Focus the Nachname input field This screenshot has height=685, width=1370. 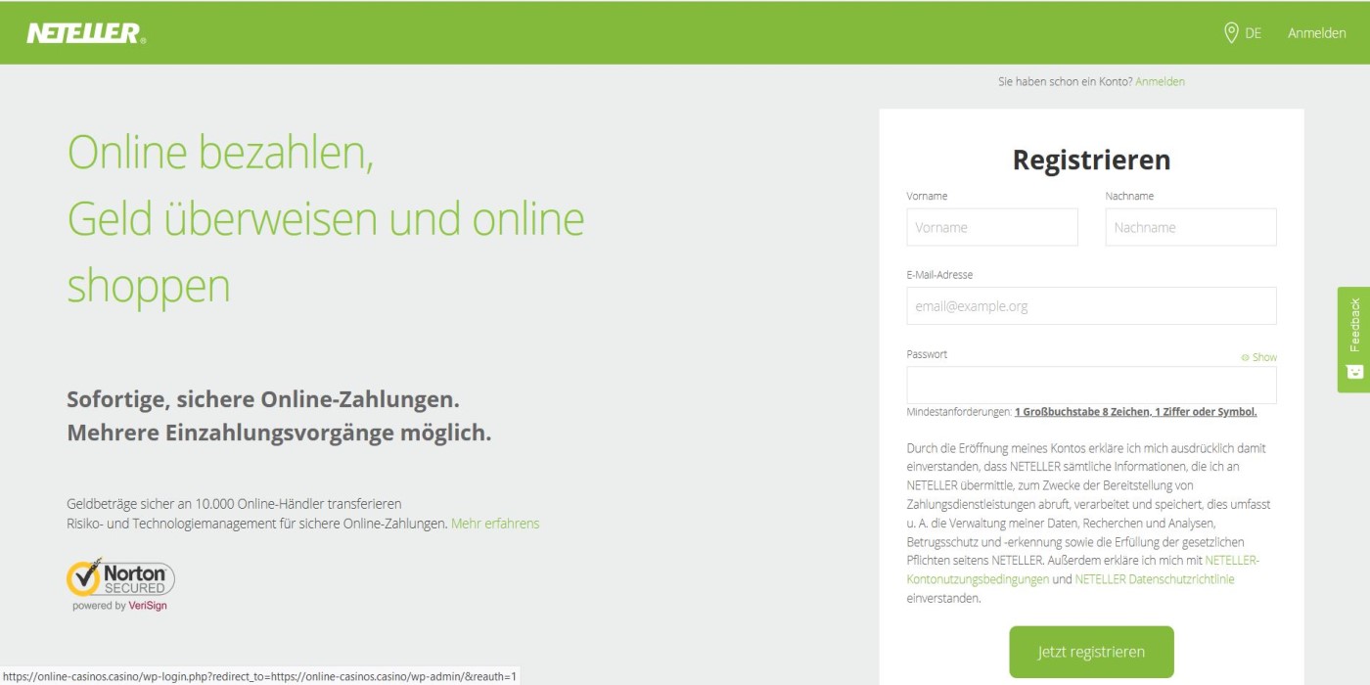coord(1191,227)
